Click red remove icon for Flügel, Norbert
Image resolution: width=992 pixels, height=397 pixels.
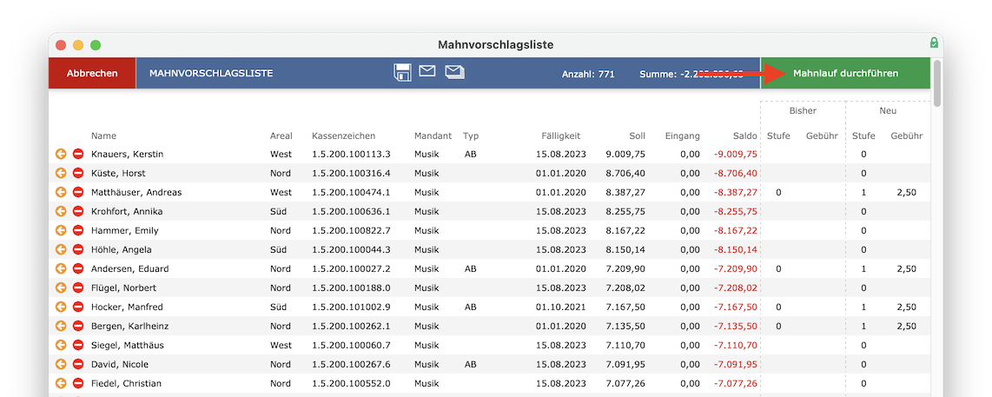pyautogui.click(x=78, y=288)
